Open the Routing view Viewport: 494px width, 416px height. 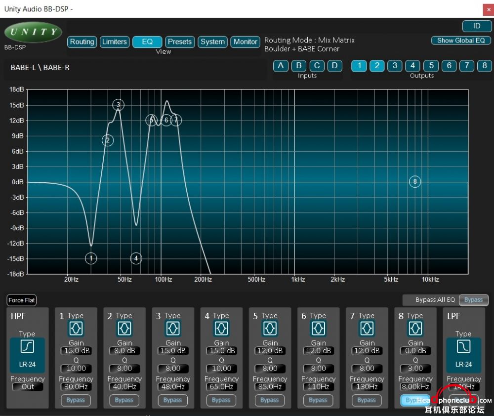(x=82, y=42)
